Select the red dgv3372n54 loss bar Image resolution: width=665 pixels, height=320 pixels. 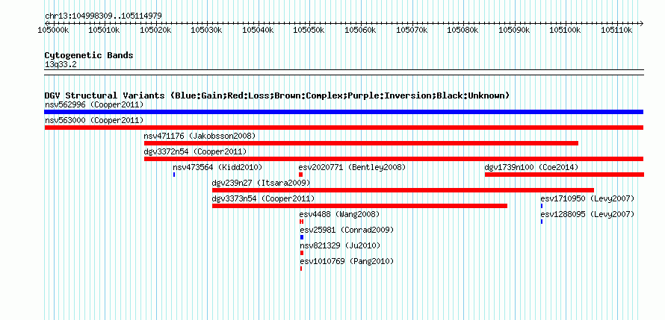[394, 159]
